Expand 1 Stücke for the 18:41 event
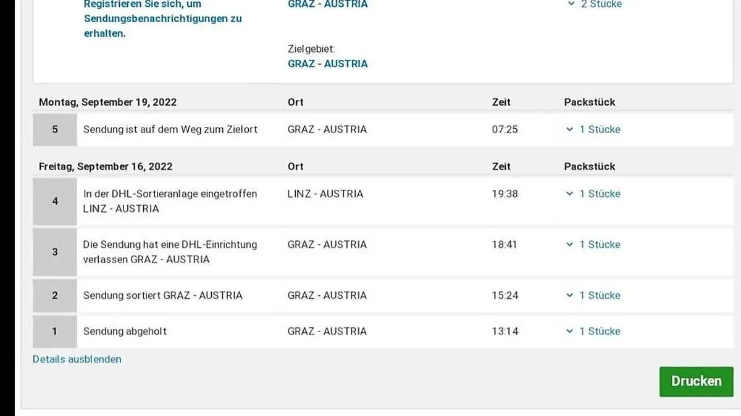The image size is (741, 416). (x=593, y=245)
